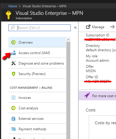
Task: Click the Manage button
Action: [95, 27]
